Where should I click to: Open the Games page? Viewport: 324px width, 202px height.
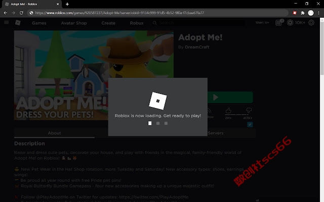(39, 23)
